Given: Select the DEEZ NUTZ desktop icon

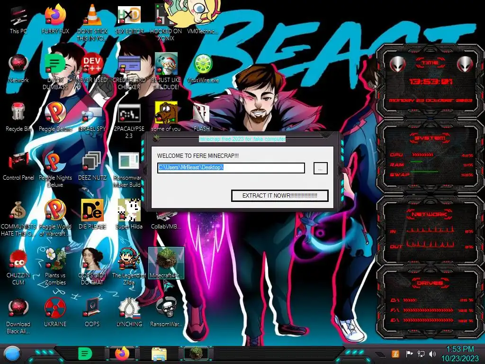Looking at the screenshot, I should (x=92, y=166).
